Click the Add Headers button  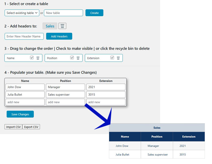click(x=59, y=36)
